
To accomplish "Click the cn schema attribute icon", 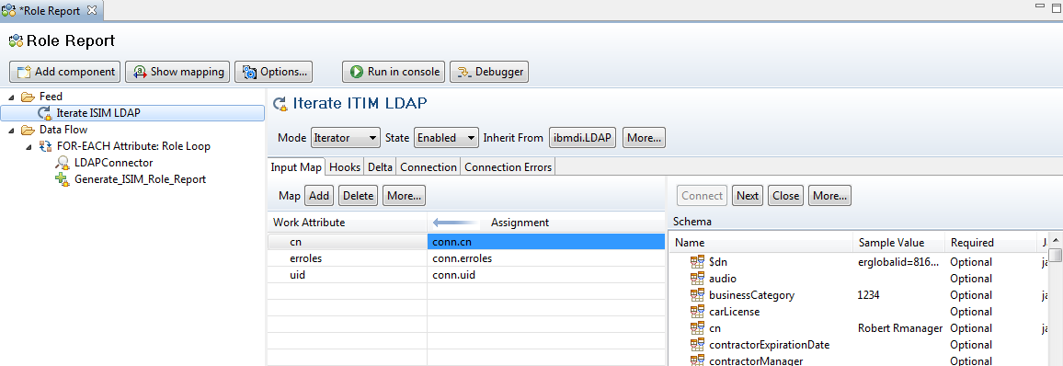I will [698, 328].
